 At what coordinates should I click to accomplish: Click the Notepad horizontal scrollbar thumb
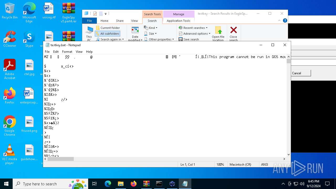coord(61,159)
